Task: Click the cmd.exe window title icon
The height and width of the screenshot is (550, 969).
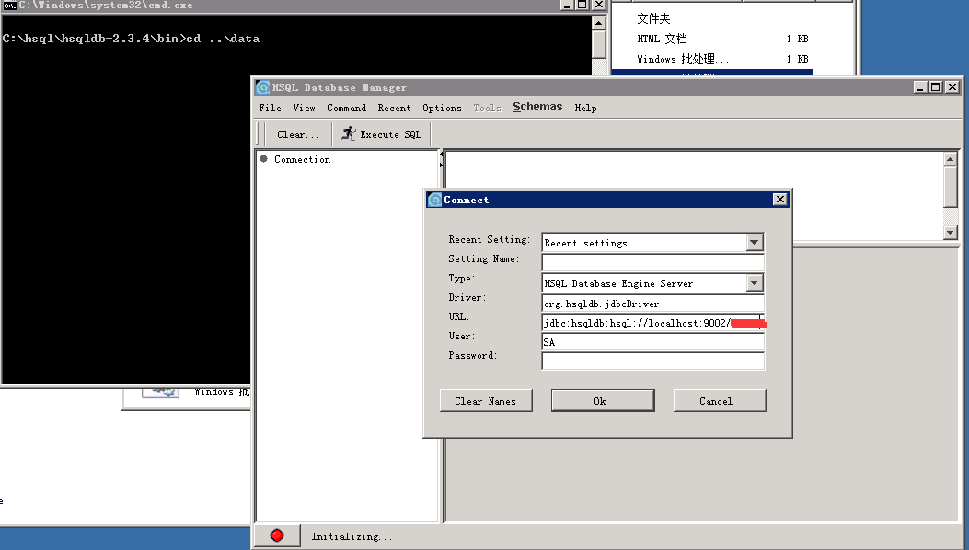Action: point(9,5)
